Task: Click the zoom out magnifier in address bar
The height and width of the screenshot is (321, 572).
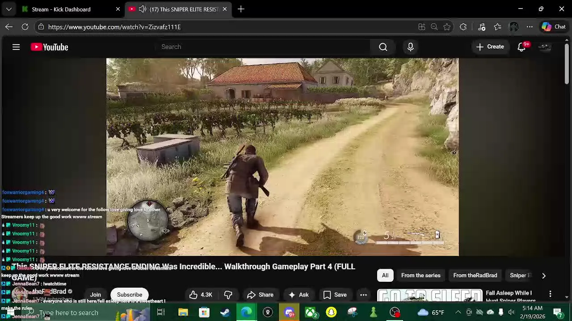Action: pos(434,27)
